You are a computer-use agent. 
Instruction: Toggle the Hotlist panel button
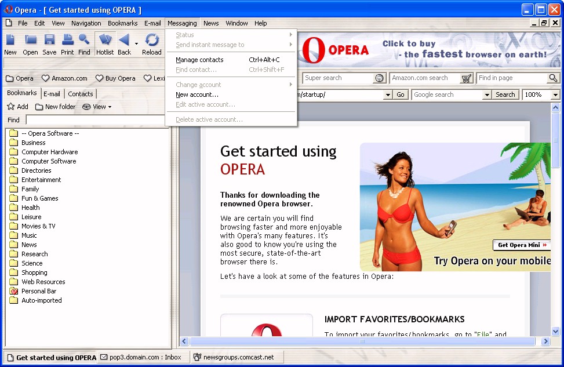pyautogui.click(x=105, y=44)
